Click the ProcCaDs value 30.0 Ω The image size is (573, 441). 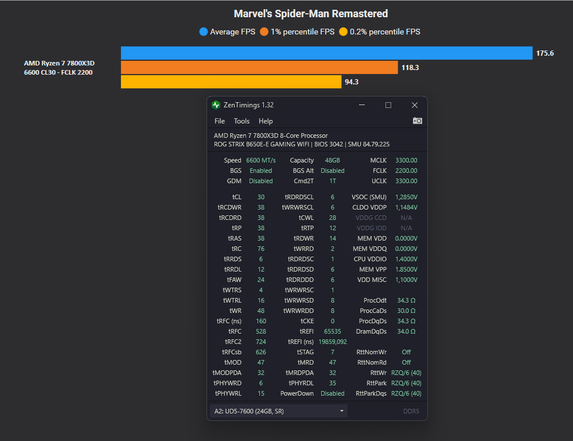click(406, 311)
